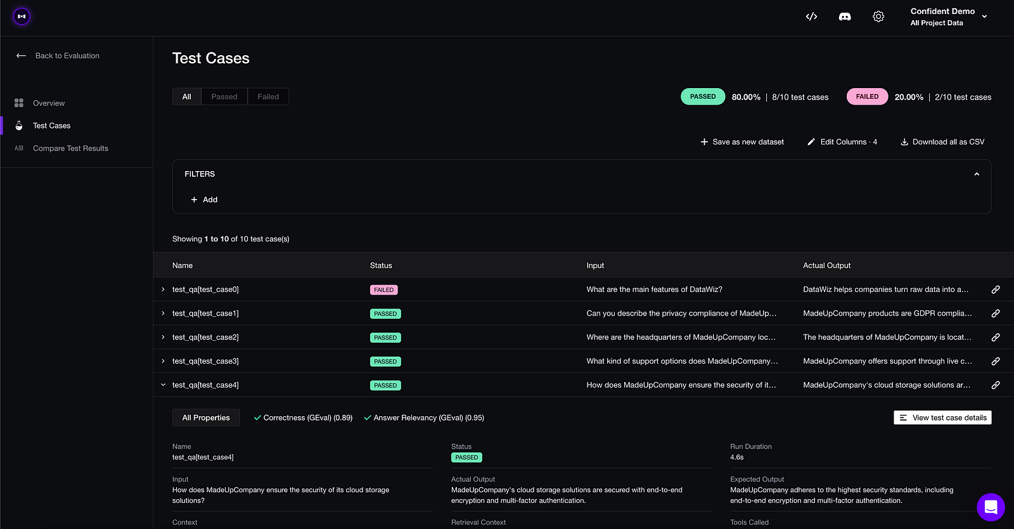Click the Status column header
Viewport: 1014px width, 529px height.
point(381,265)
